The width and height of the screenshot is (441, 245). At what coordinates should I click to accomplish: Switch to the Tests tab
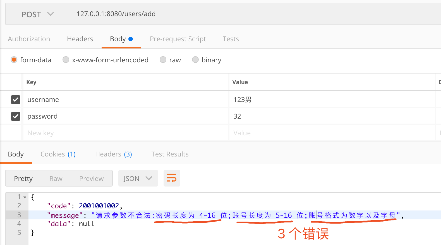click(231, 39)
